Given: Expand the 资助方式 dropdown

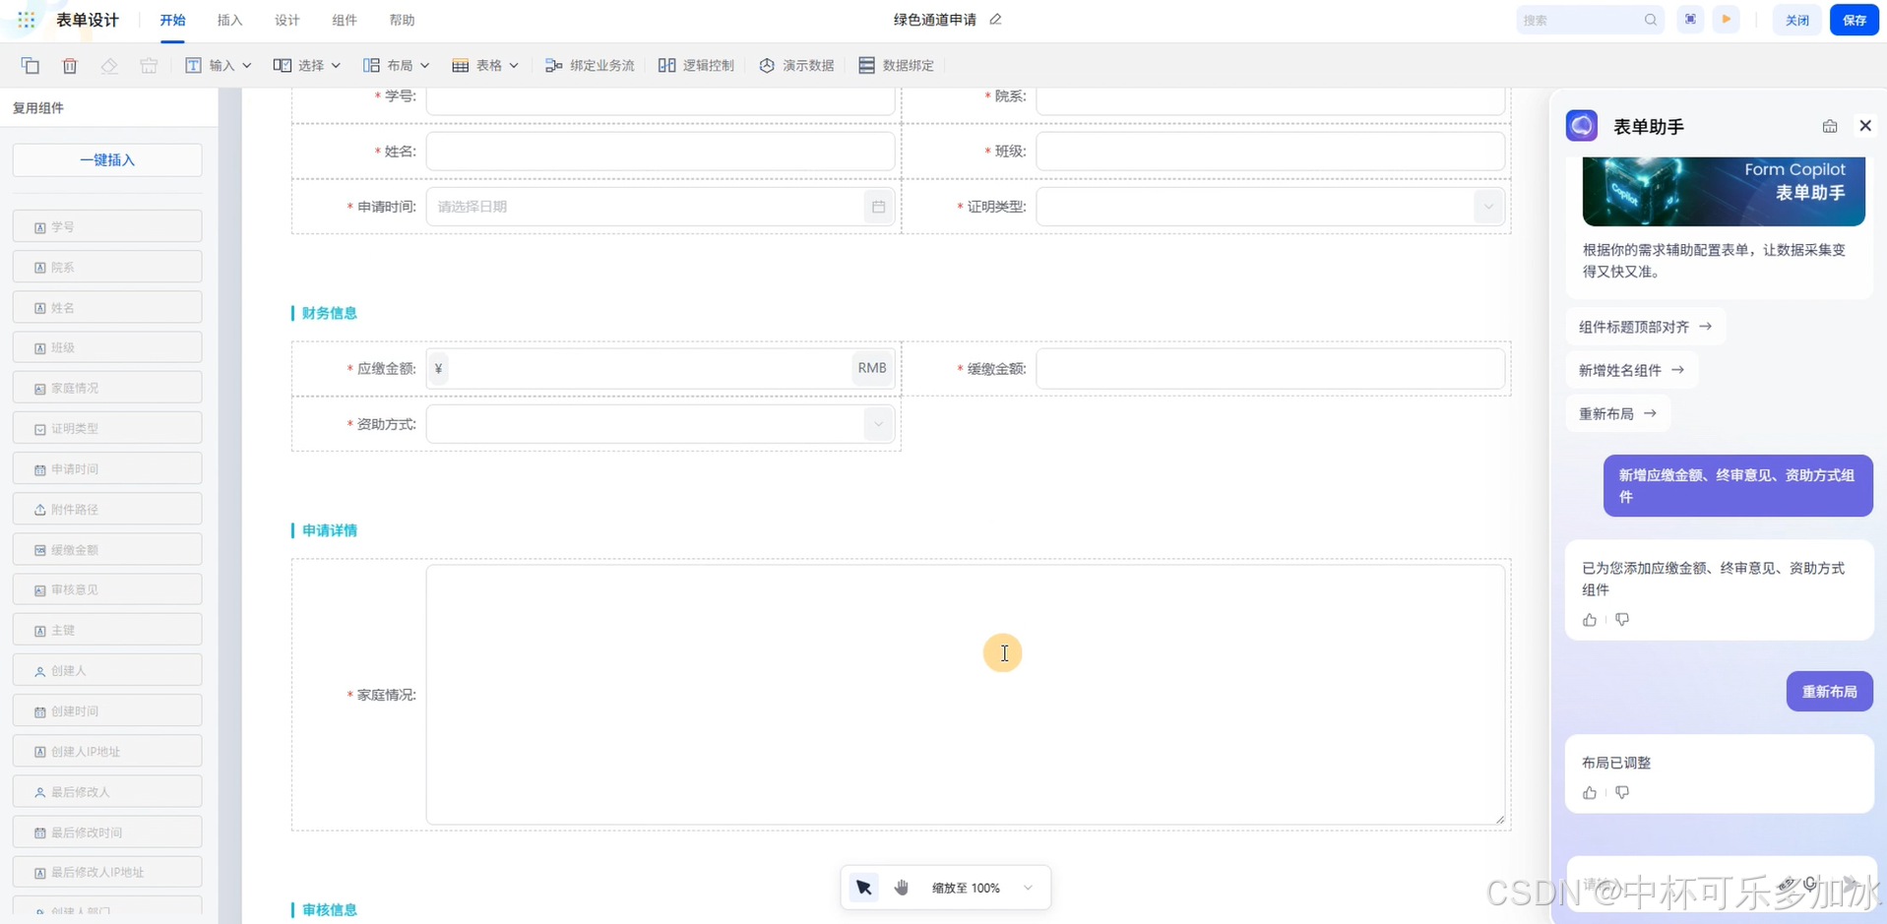Looking at the screenshot, I should 878,425.
